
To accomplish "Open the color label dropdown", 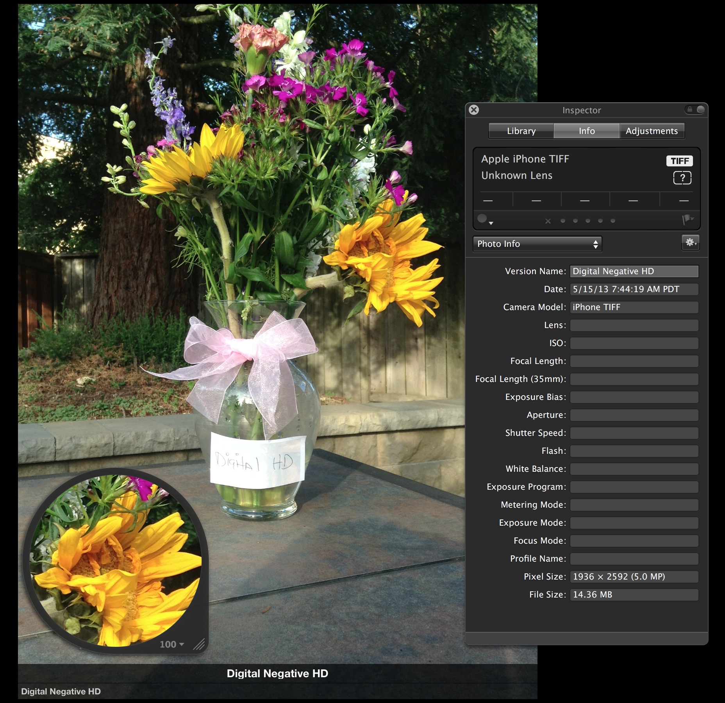I will [x=485, y=220].
